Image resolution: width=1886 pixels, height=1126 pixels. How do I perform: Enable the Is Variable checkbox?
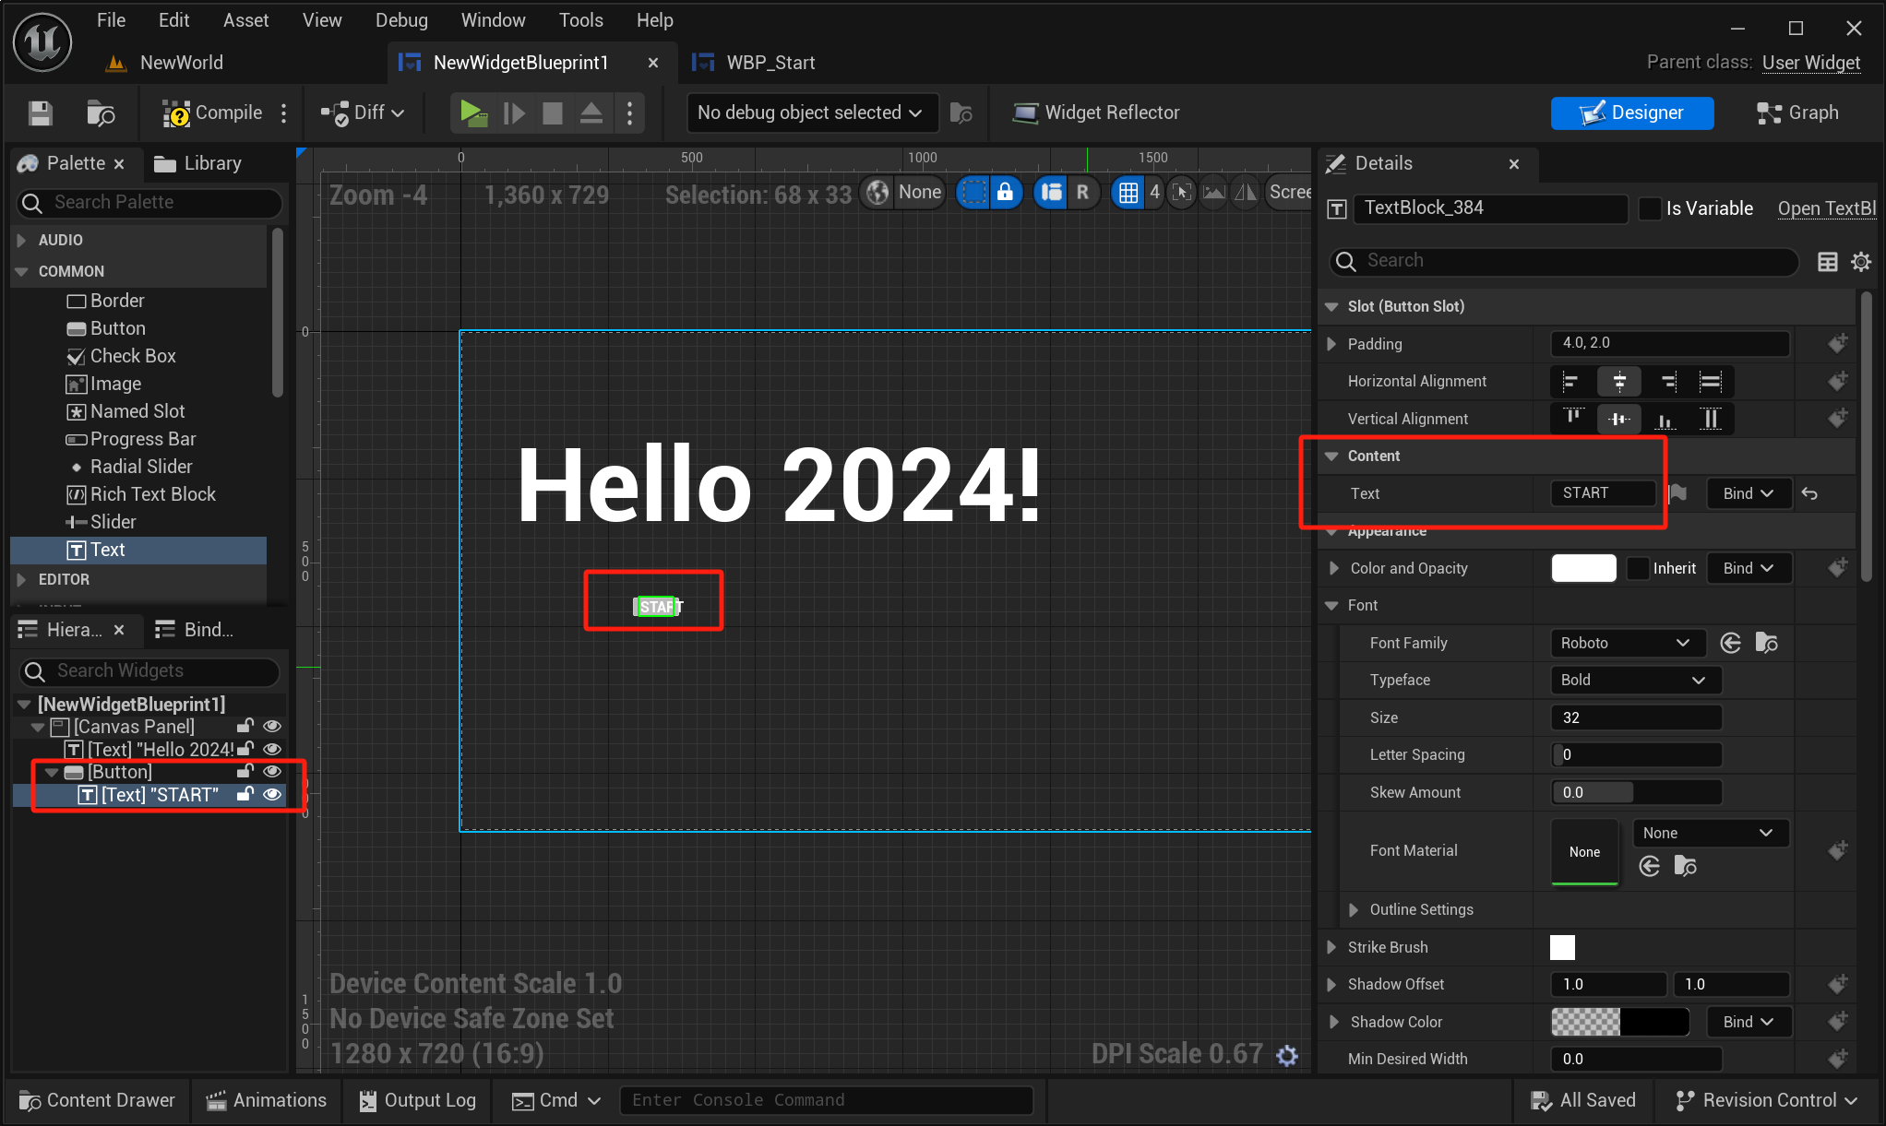coord(1650,208)
